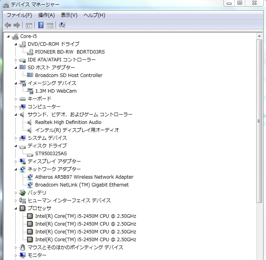Expand the キーボード category

16,99
